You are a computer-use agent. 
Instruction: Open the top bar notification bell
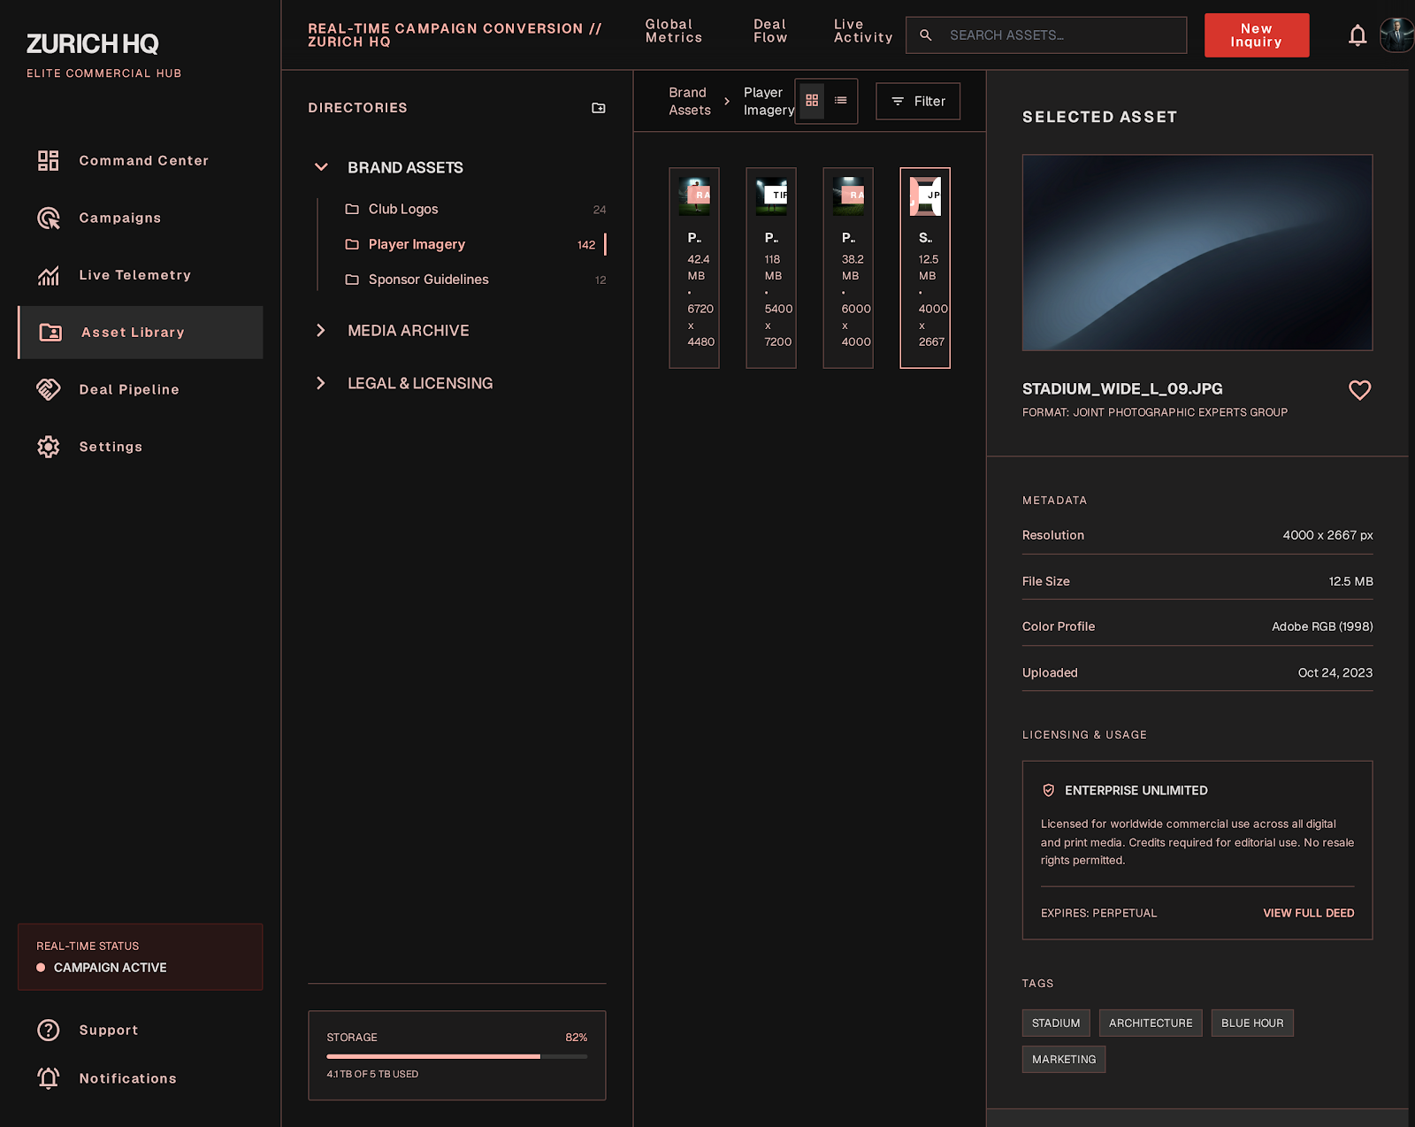click(x=1357, y=35)
